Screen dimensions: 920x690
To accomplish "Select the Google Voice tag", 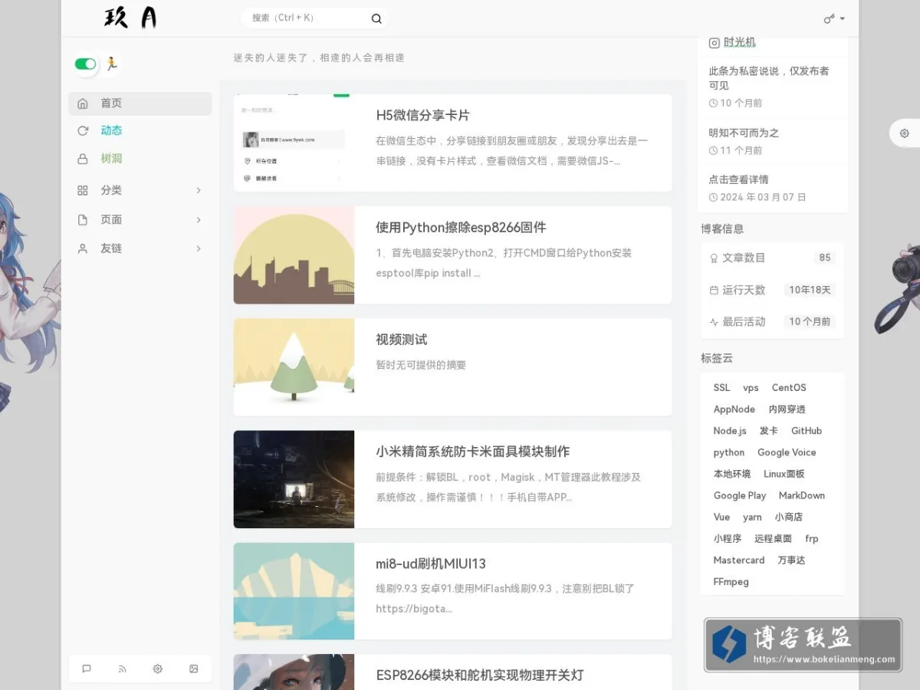I will coord(787,452).
